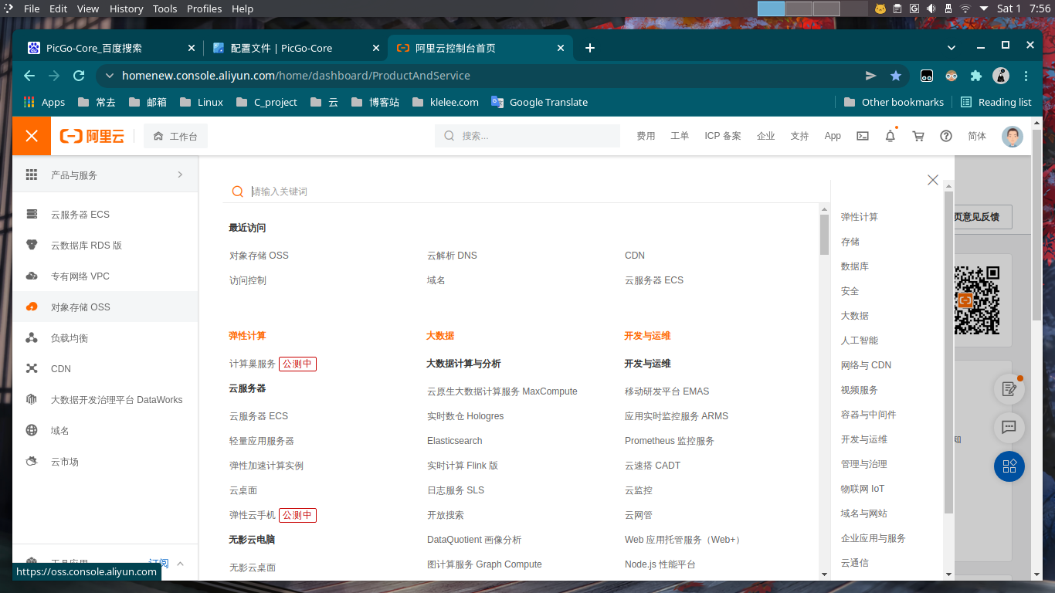The width and height of the screenshot is (1055, 593).
Task: Open 简体 language selector
Action: click(977, 136)
